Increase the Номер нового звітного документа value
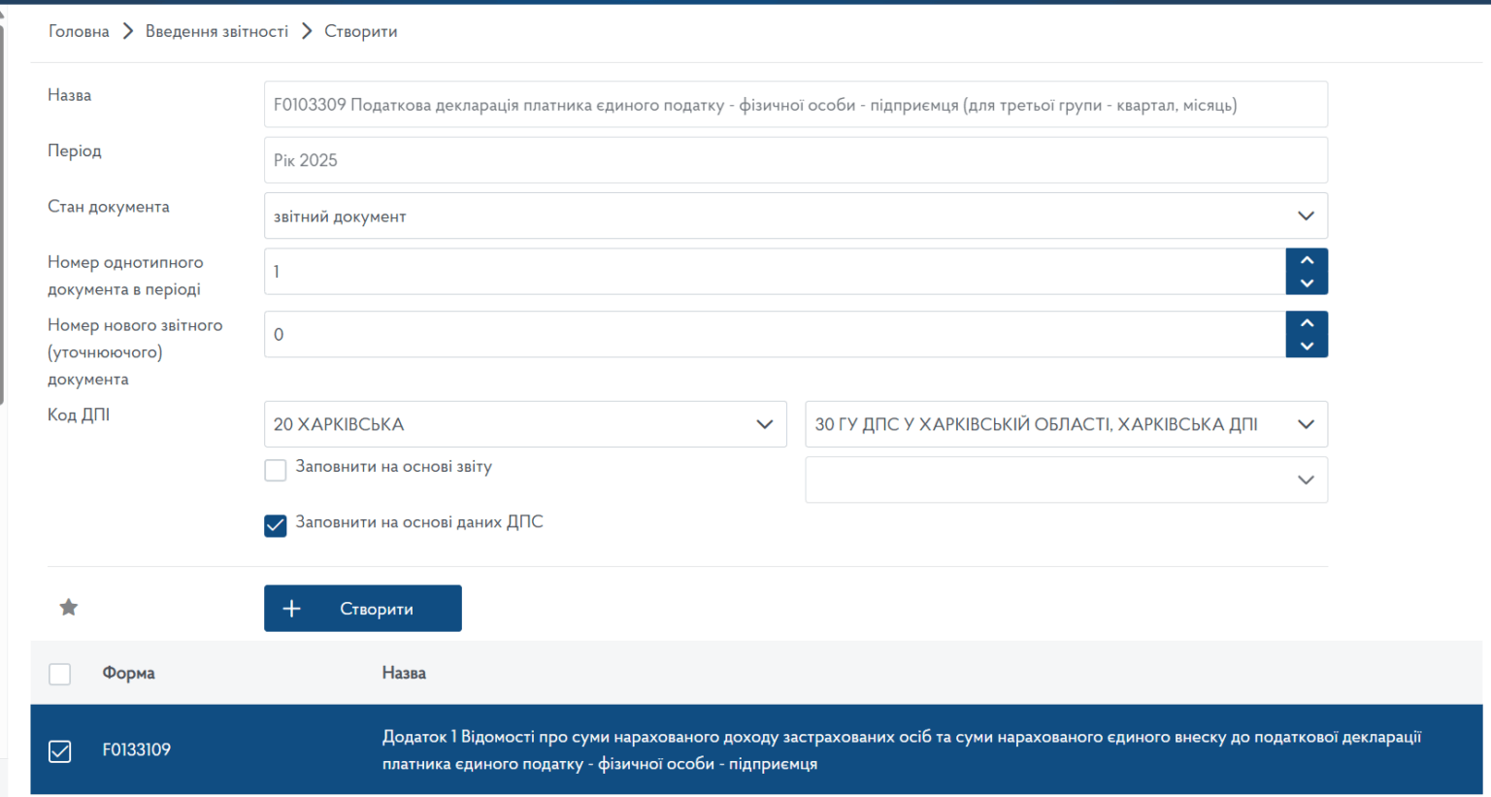 (x=1307, y=323)
